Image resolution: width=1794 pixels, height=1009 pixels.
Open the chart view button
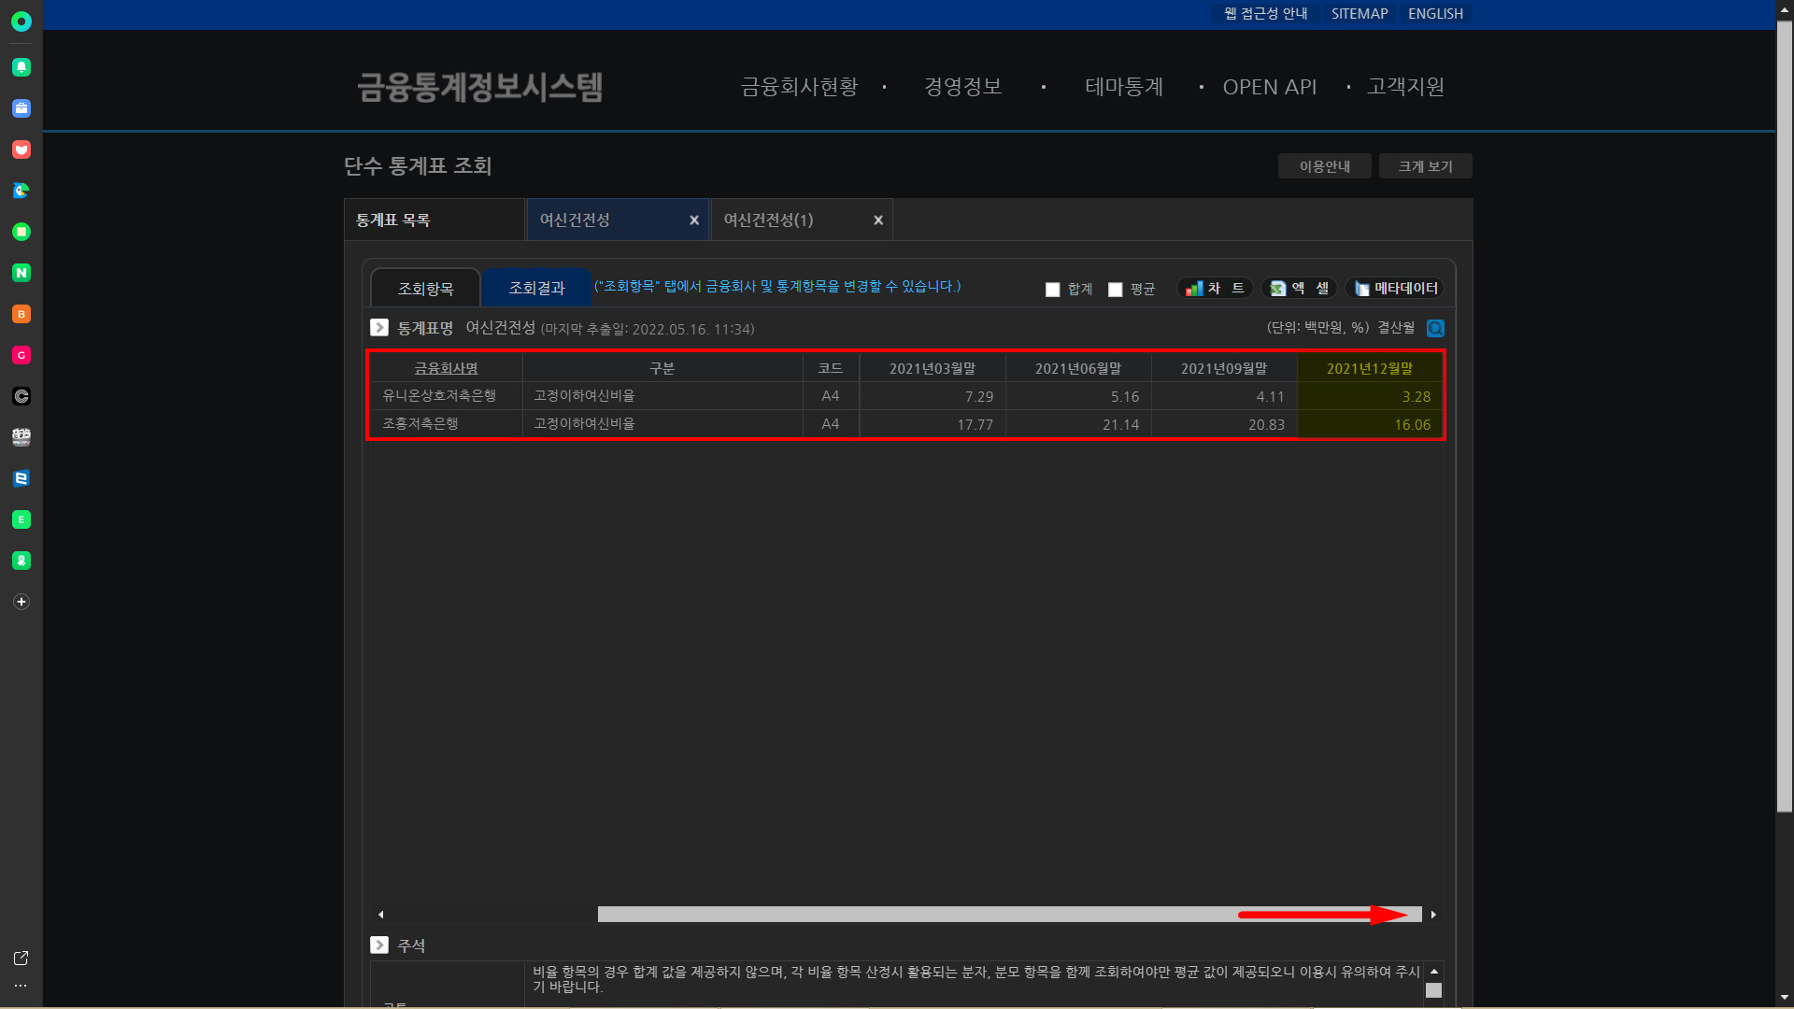1215,289
